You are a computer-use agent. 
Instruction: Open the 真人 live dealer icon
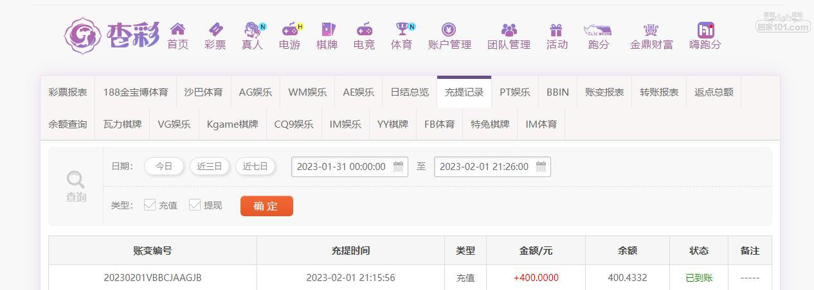pyautogui.click(x=252, y=29)
